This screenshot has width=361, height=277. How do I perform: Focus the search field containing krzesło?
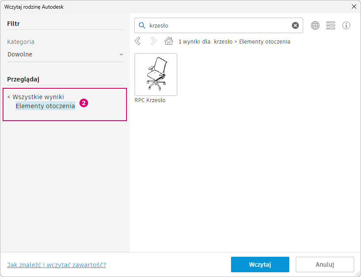pos(219,25)
